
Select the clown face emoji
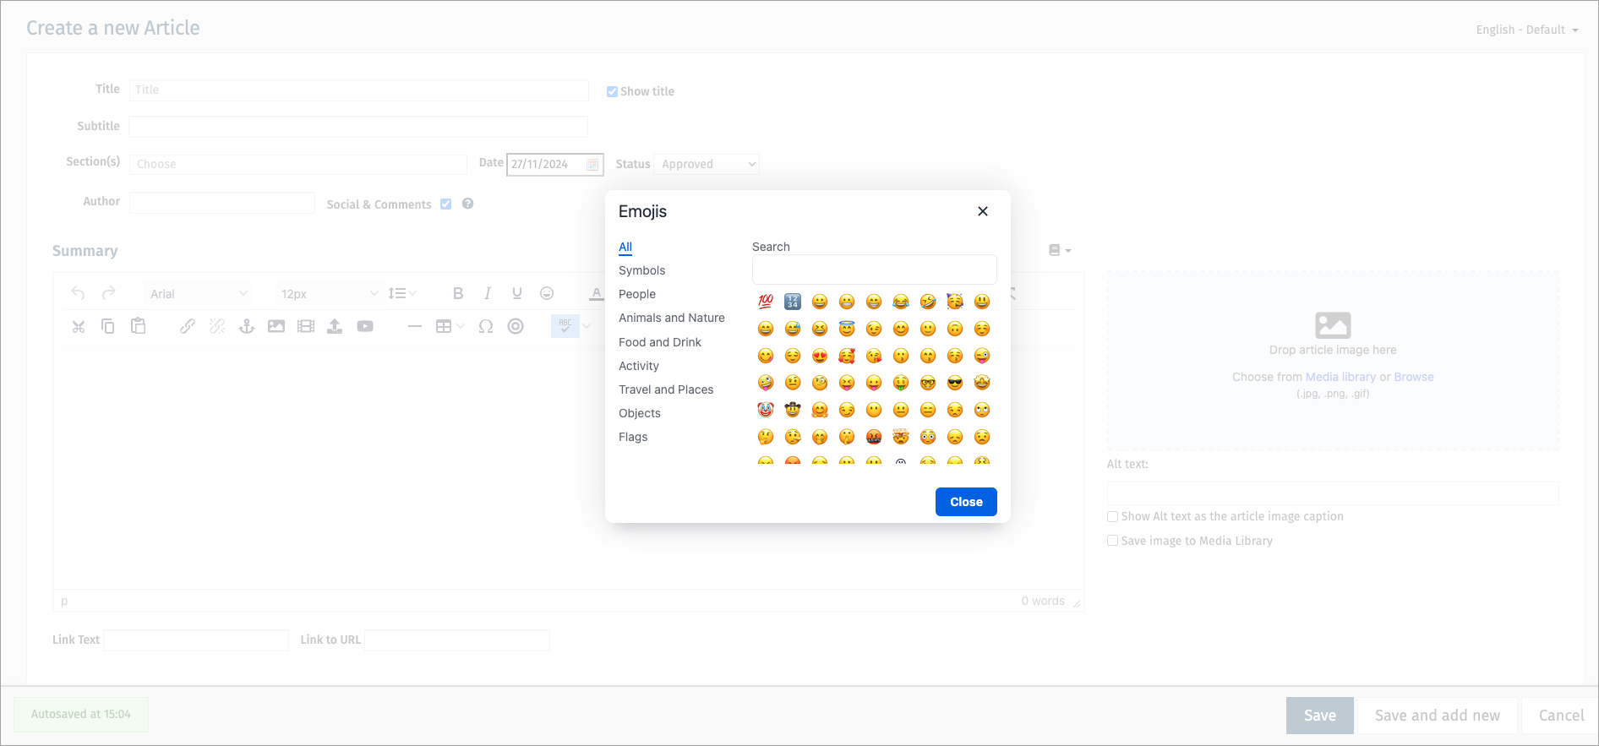766,410
